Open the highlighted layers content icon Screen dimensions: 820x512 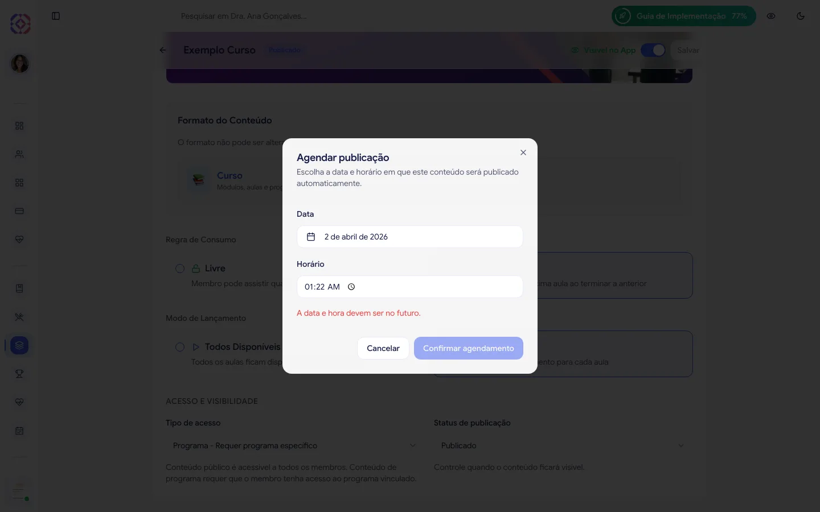pyautogui.click(x=19, y=345)
